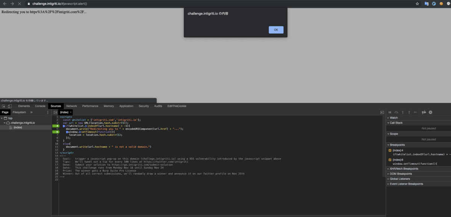Toggle pause on exceptions icon
Screen dimensions: 451x217
pos(431,112)
